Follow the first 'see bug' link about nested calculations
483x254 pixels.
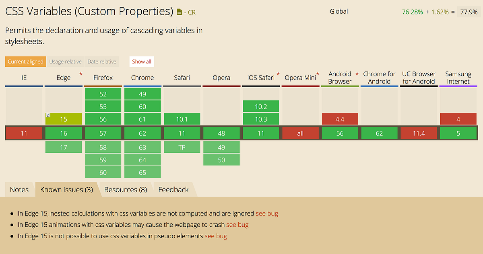[267, 213]
